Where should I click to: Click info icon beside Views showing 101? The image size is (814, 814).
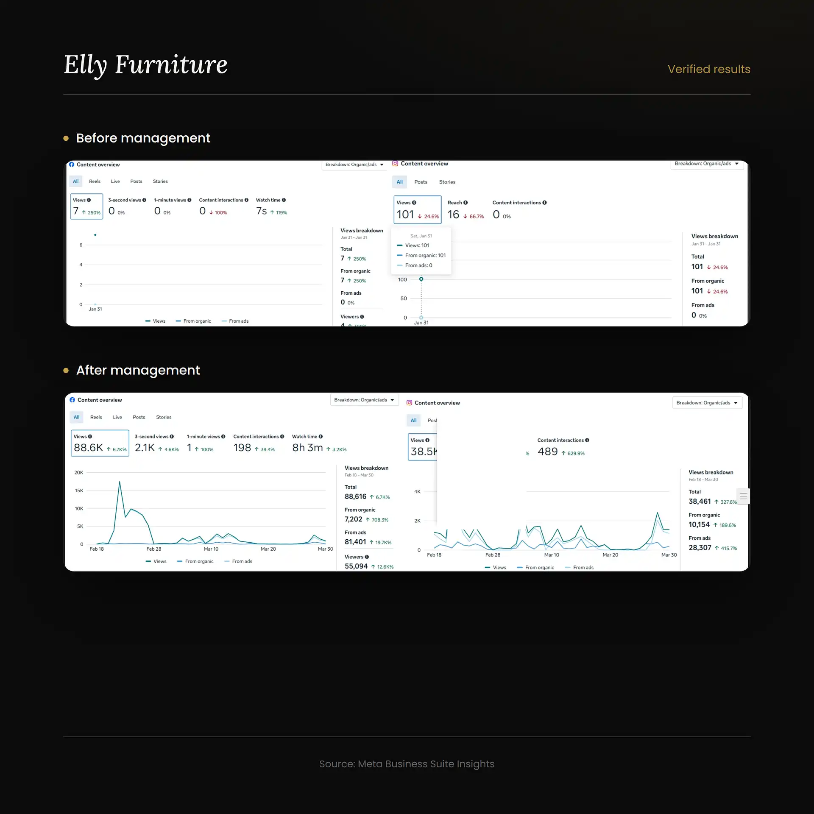(x=414, y=203)
